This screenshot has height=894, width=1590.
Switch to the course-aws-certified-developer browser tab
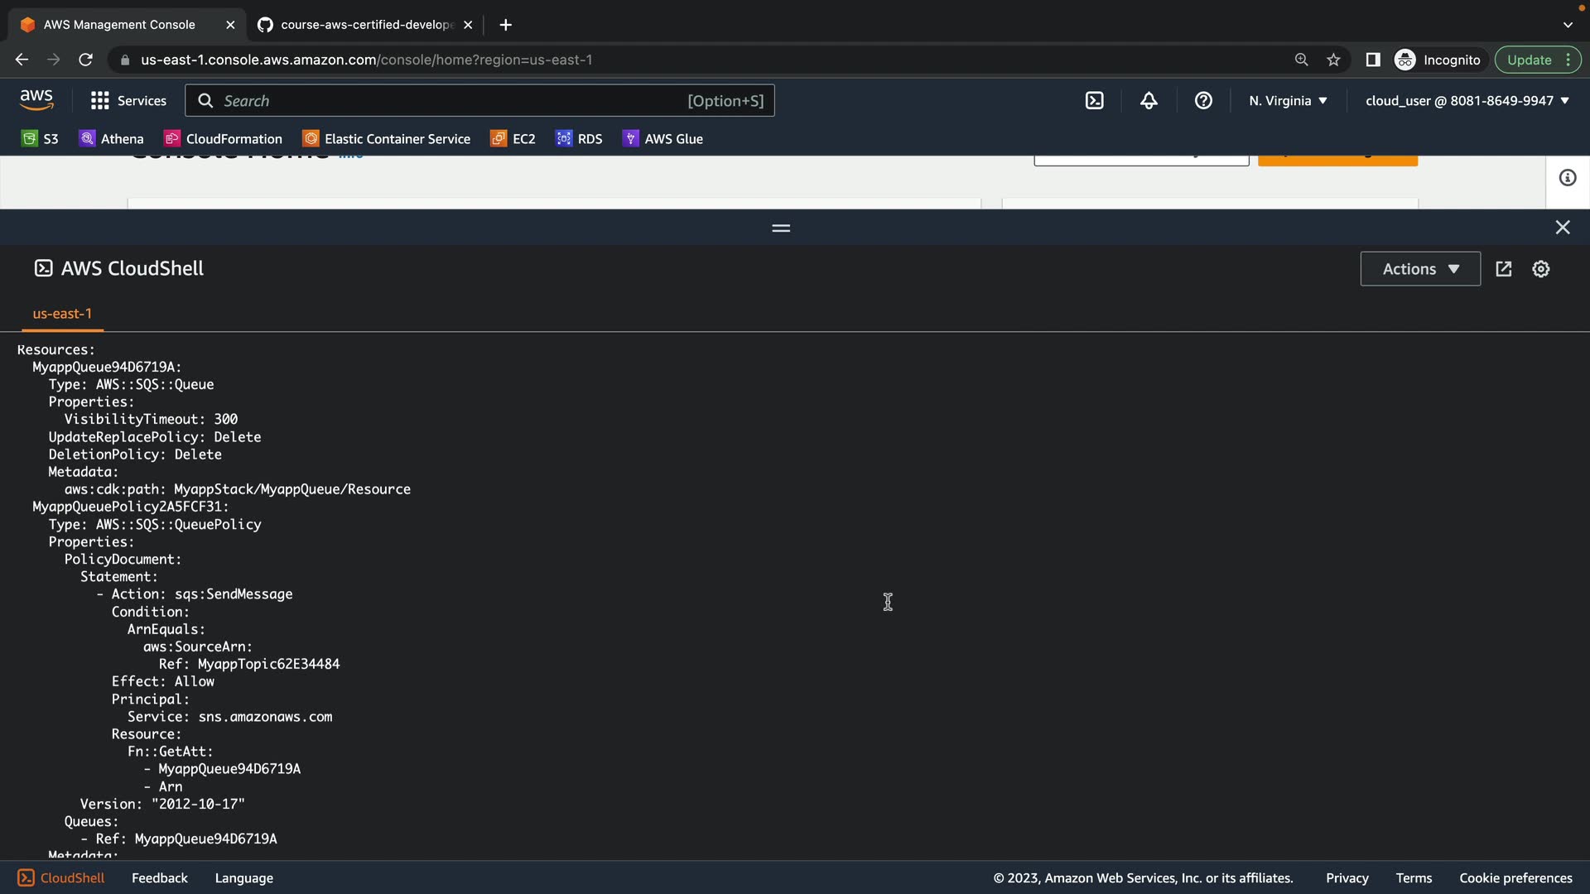(x=364, y=25)
